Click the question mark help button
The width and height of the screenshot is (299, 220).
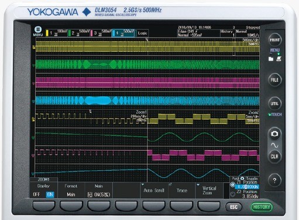pyautogui.click(x=274, y=180)
